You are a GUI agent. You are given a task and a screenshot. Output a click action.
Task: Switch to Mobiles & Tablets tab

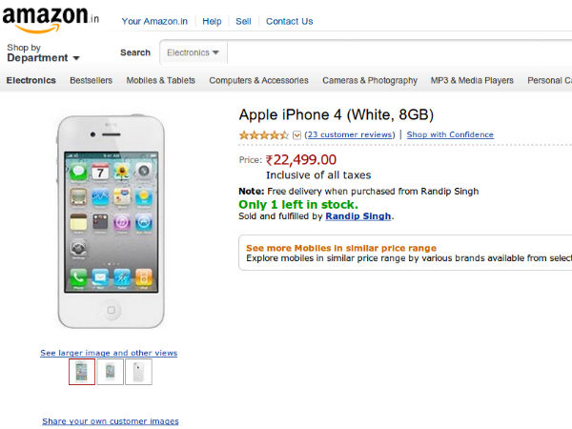point(160,81)
